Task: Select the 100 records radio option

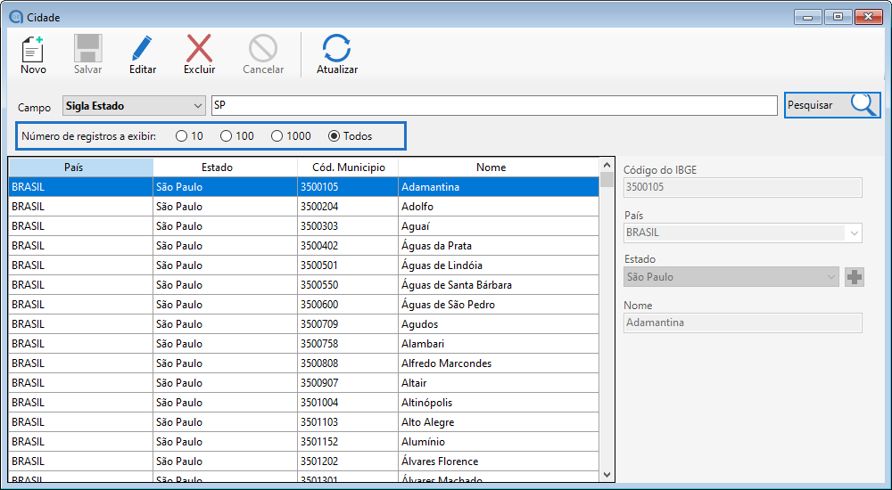Action: coord(227,136)
